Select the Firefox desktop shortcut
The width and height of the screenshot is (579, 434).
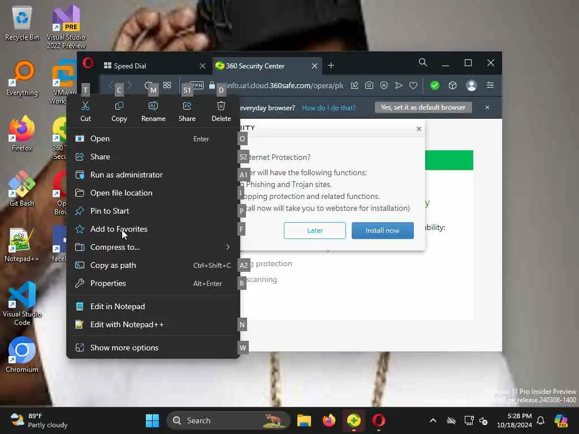tap(22, 134)
